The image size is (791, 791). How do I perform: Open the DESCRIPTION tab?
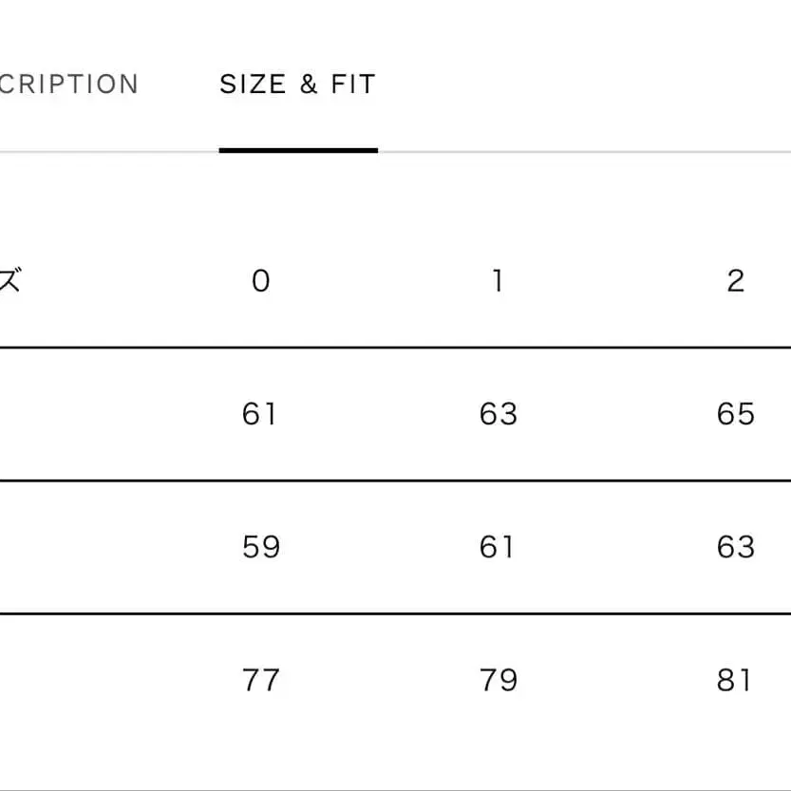click(68, 85)
